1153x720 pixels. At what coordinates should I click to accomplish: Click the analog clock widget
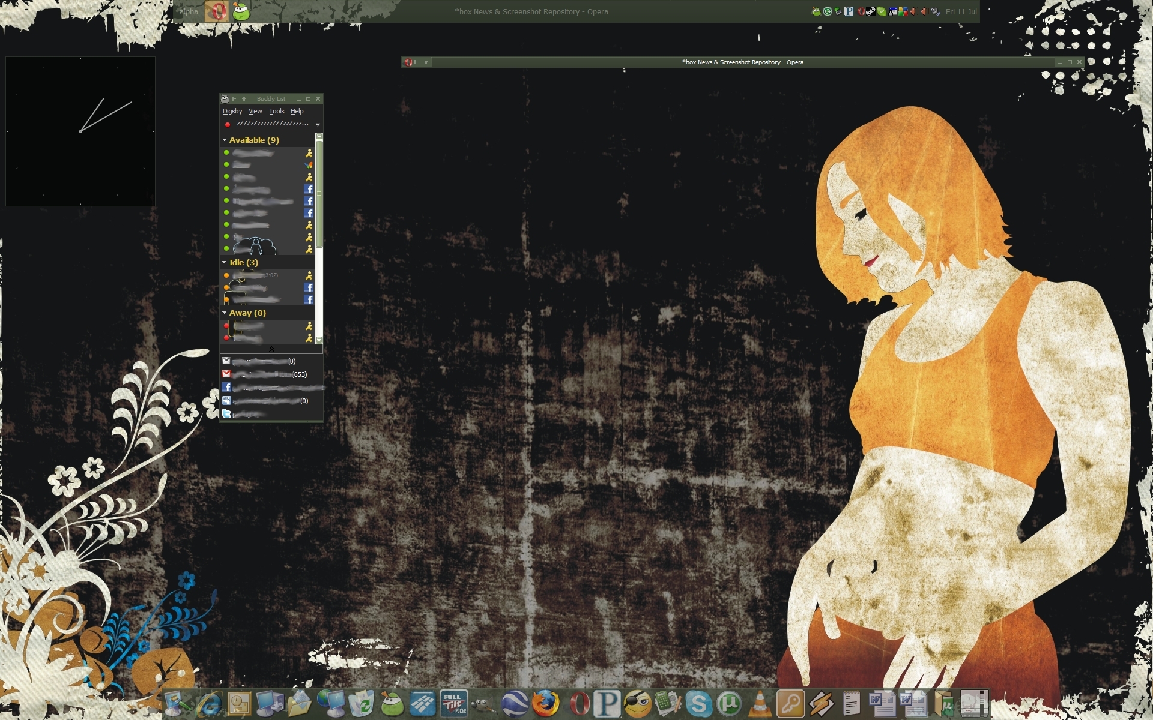pyautogui.click(x=80, y=131)
